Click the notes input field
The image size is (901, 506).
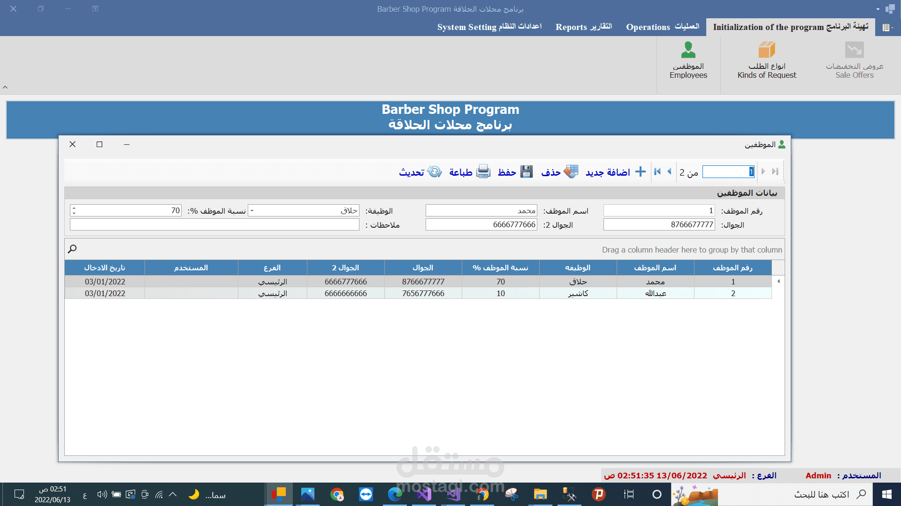pos(214,225)
